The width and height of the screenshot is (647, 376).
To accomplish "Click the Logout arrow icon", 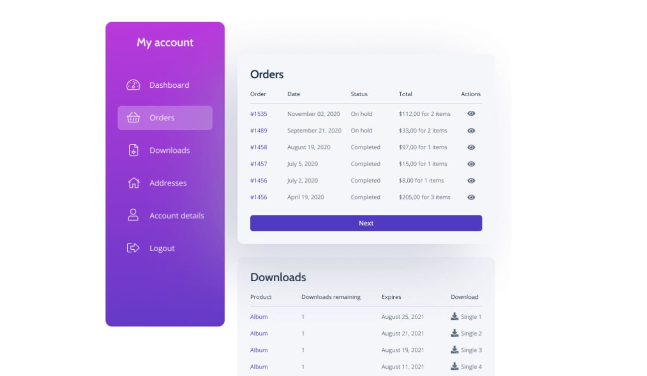I will (x=133, y=248).
